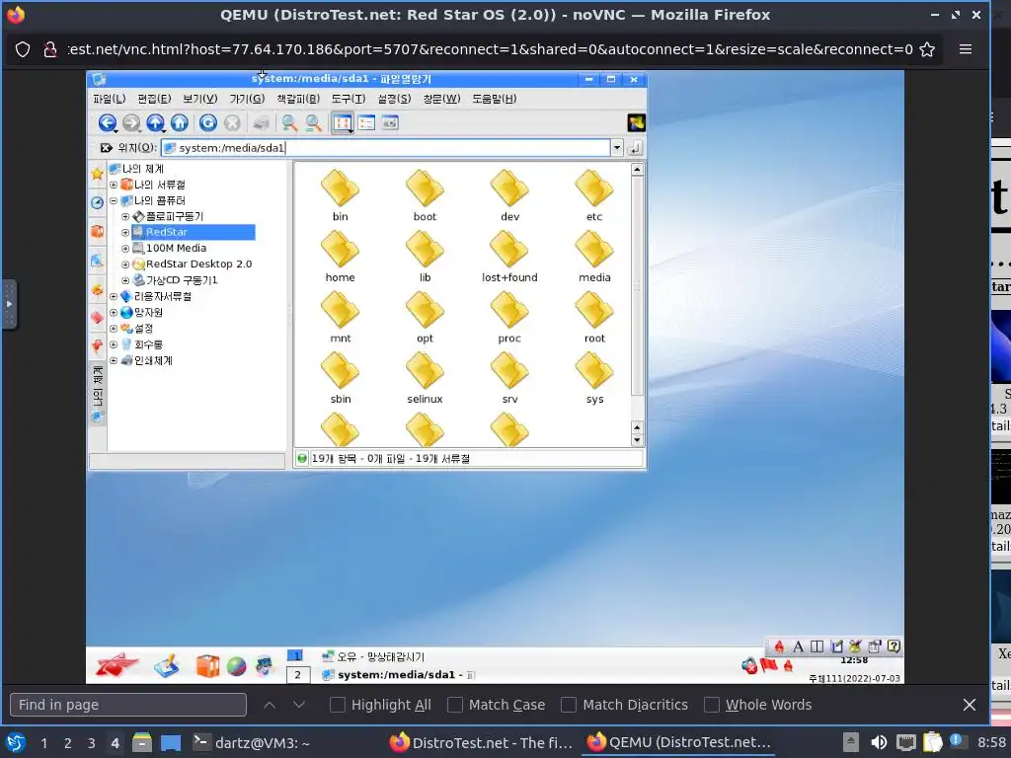Click the muted volume tray icon

click(749, 666)
